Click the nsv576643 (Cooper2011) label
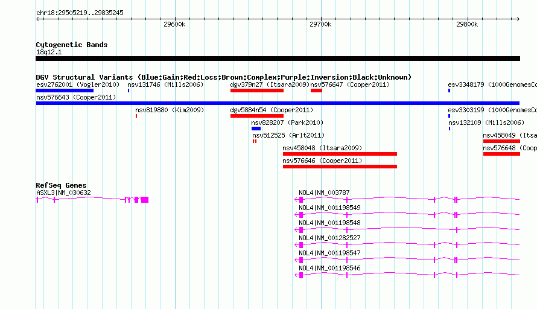This screenshot has width=537, height=309. pyautogui.click(x=76, y=97)
